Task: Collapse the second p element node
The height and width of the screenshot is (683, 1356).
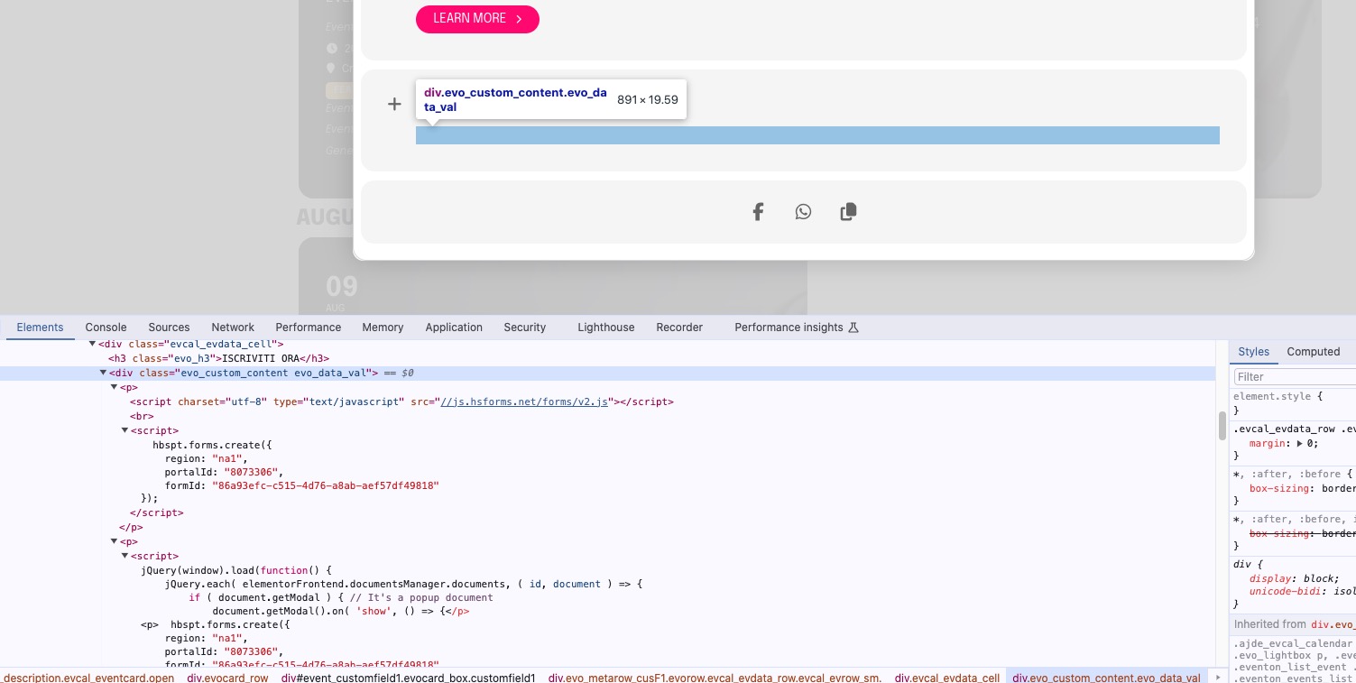Action: 115,541
